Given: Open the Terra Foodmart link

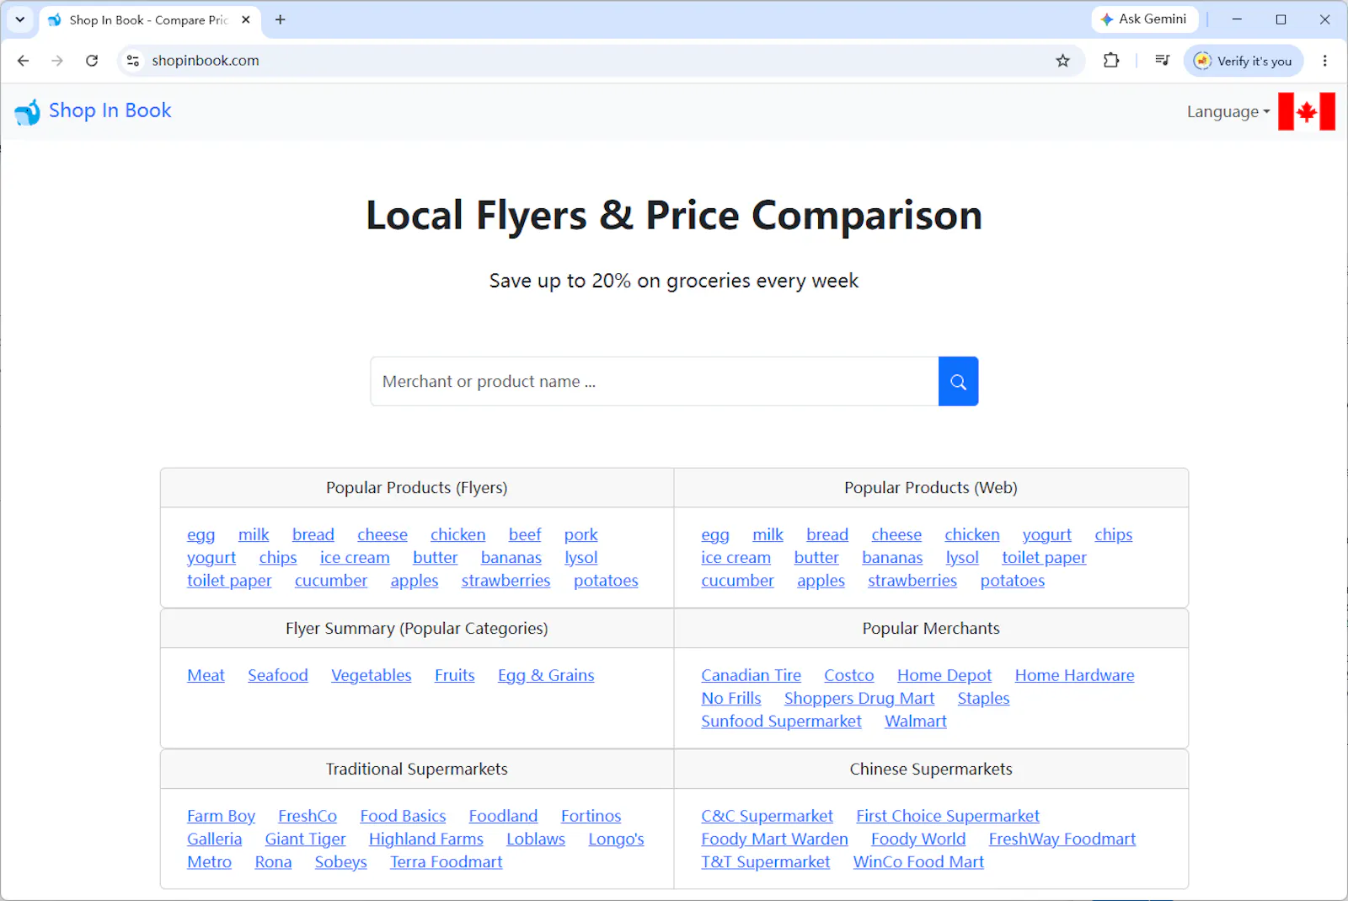Looking at the screenshot, I should coord(446,861).
